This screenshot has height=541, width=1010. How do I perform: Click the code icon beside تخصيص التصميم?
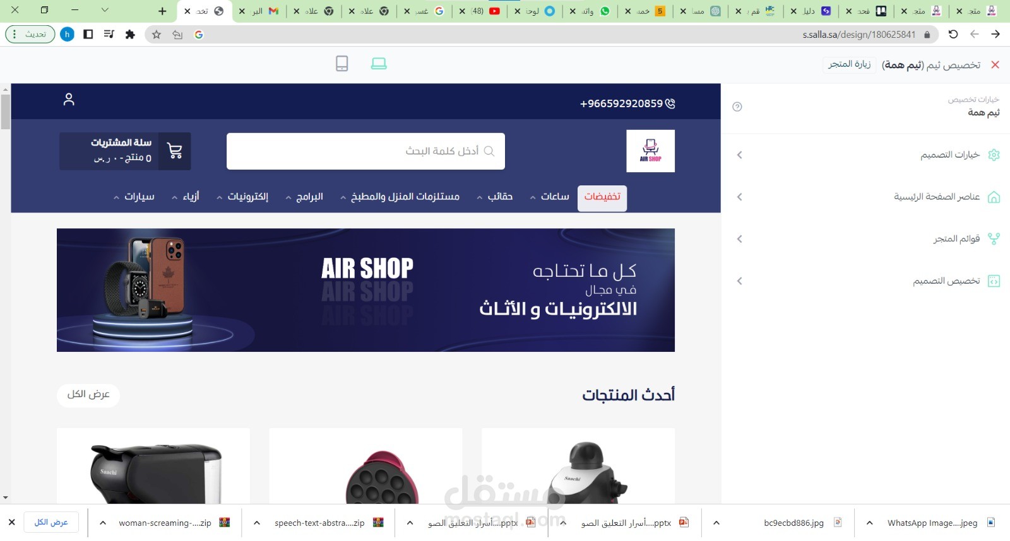[994, 281]
